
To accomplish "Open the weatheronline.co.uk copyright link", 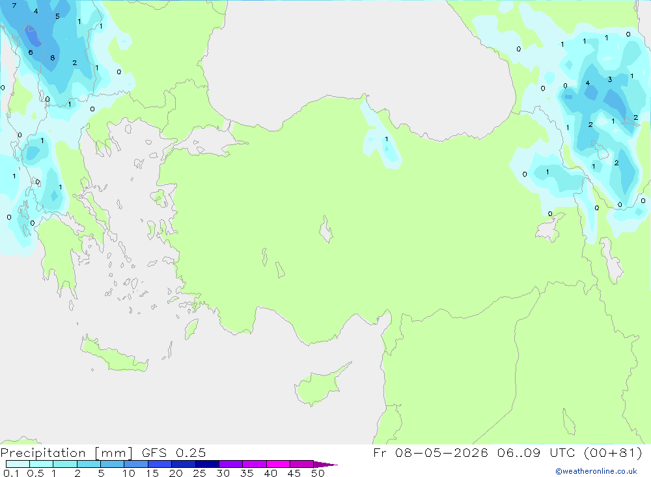I will point(596,471).
